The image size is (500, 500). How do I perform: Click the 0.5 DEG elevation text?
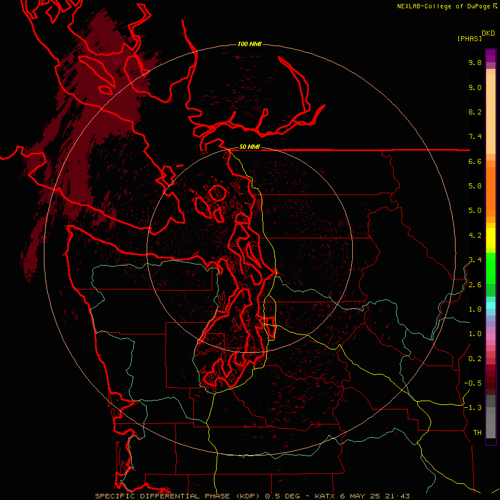click(x=282, y=496)
